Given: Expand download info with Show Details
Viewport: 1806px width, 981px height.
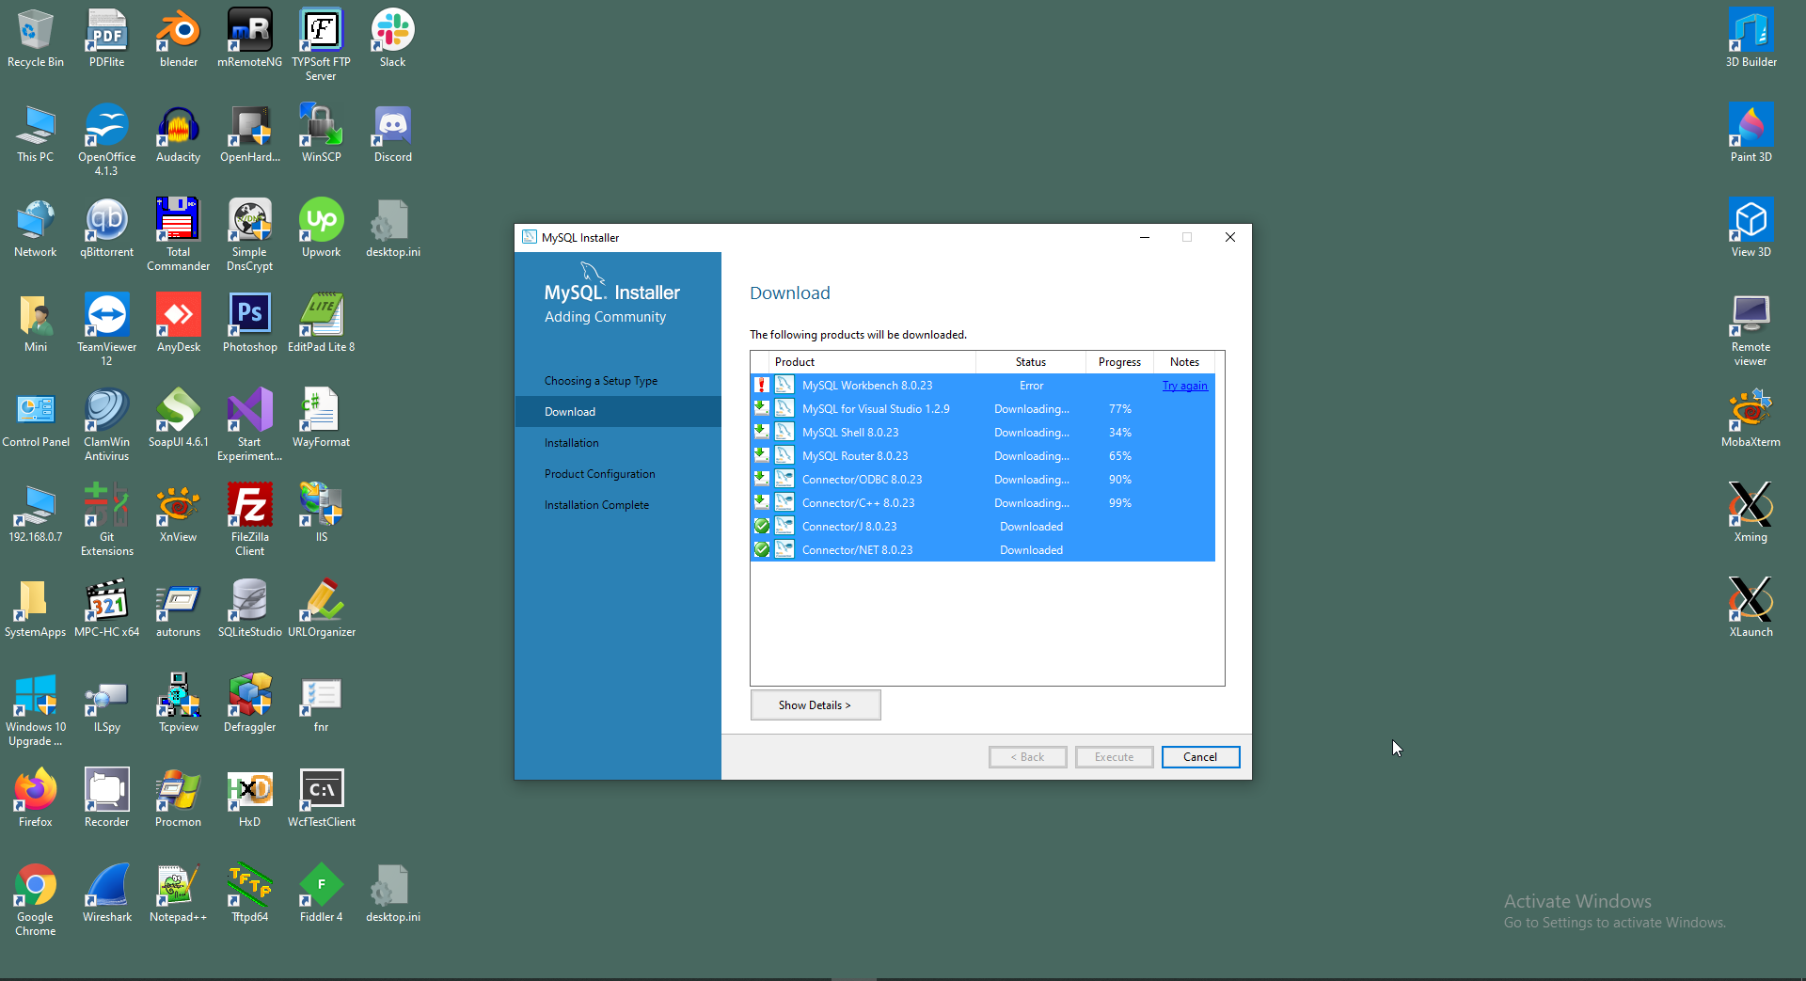Looking at the screenshot, I should pyautogui.click(x=816, y=705).
